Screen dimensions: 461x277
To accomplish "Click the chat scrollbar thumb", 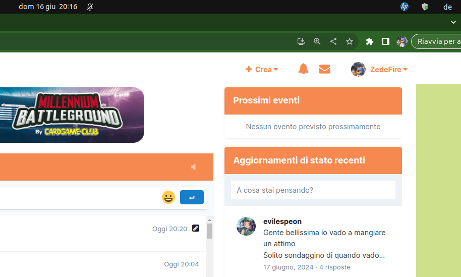I will click(x=209, y=231).
